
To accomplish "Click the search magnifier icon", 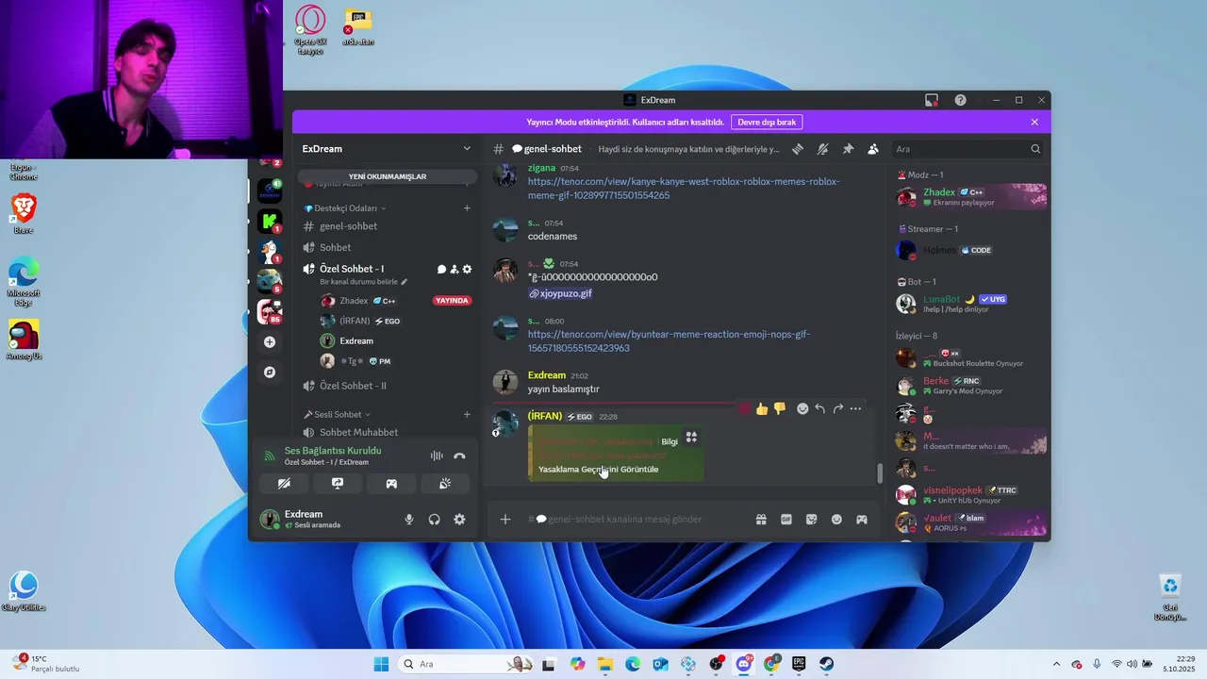I will [1035, 149].
